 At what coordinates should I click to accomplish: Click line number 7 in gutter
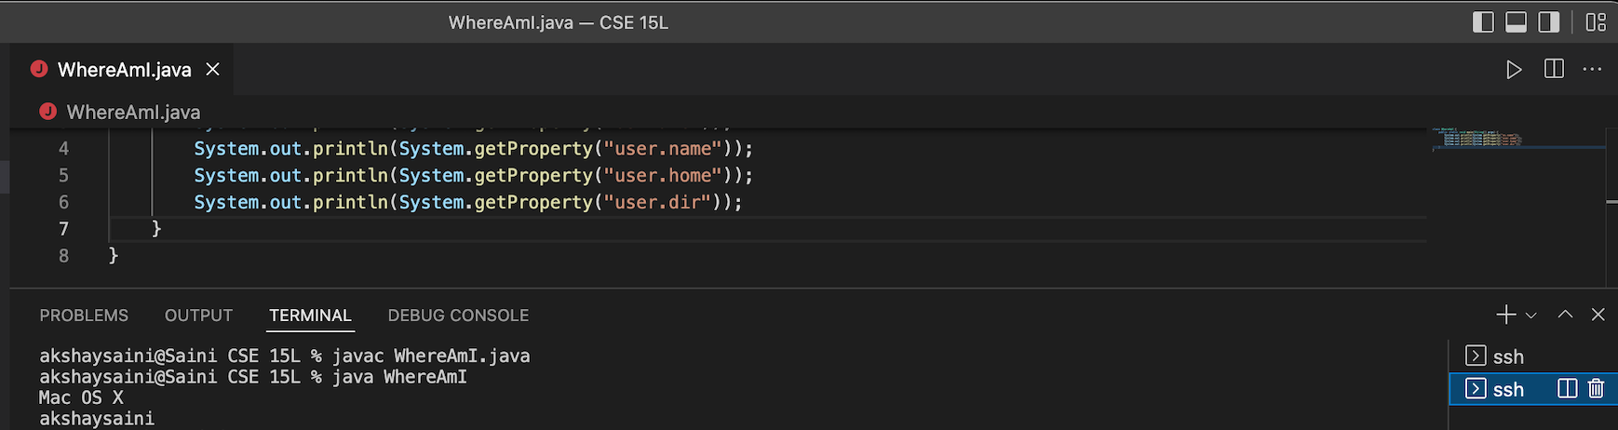[x=63, y=229]
